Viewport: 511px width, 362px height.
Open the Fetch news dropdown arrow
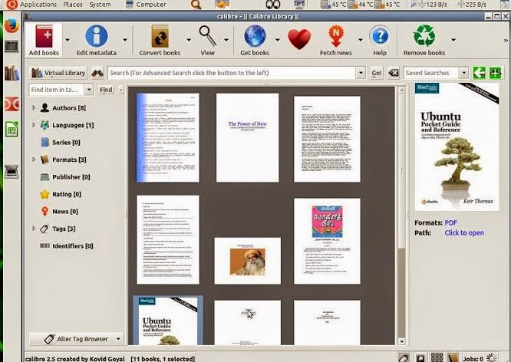pyautogui.click(x=360, y=40)
